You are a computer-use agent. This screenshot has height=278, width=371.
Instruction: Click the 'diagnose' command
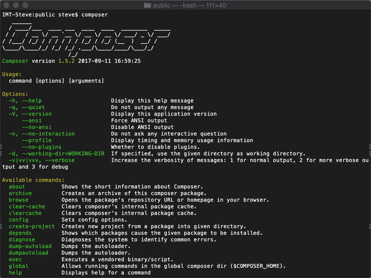point(22,240)
